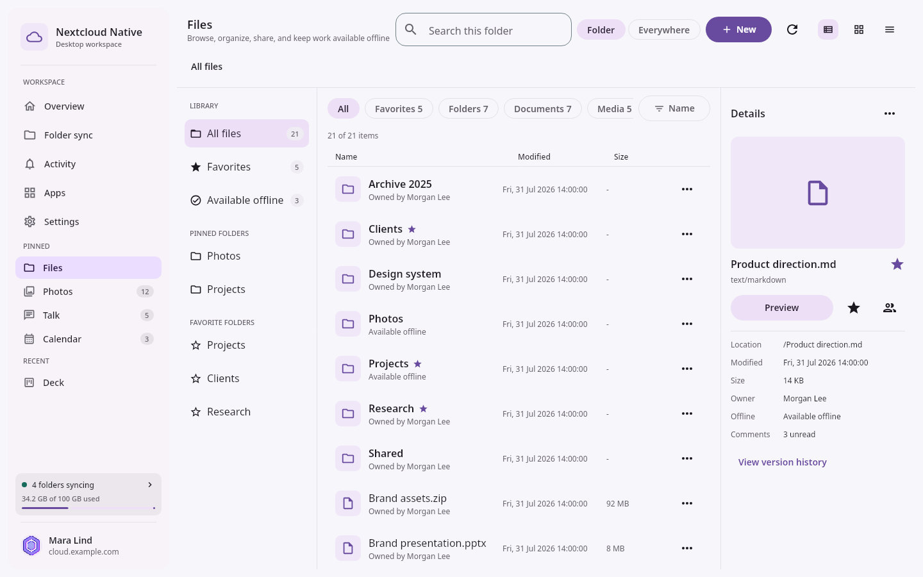Open Mara Lind account avatar
Screen dimensions: 923x577
[31, 546]
